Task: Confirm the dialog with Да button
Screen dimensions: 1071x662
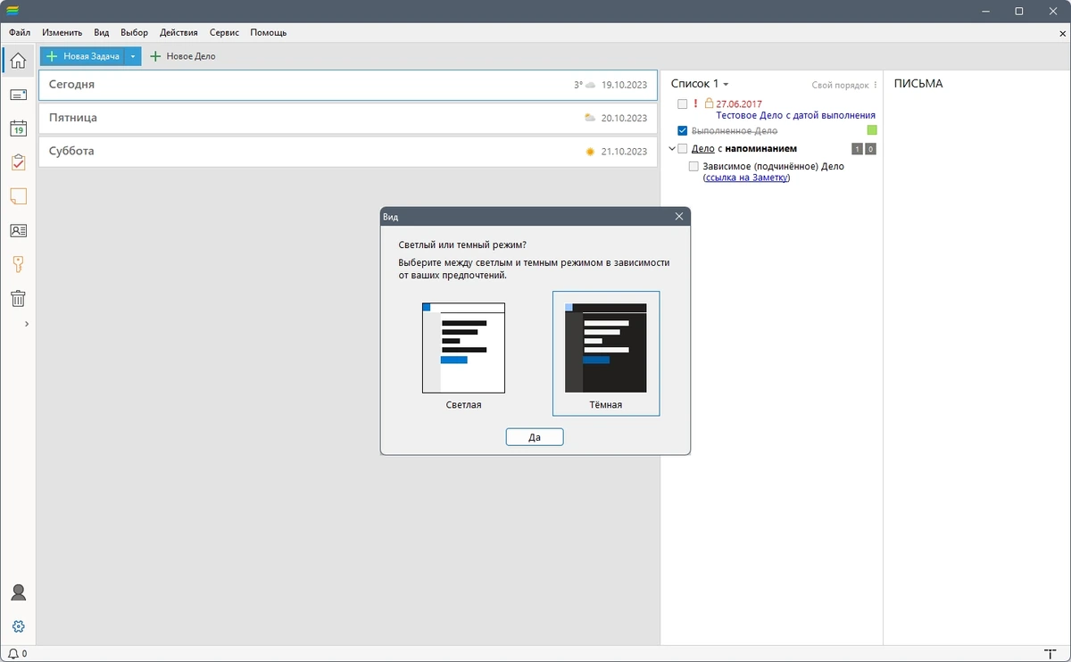Action: (535, 437)
